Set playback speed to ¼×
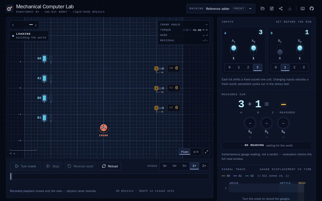The height and width of the screenshot is (201, 322). pos(175,166)
